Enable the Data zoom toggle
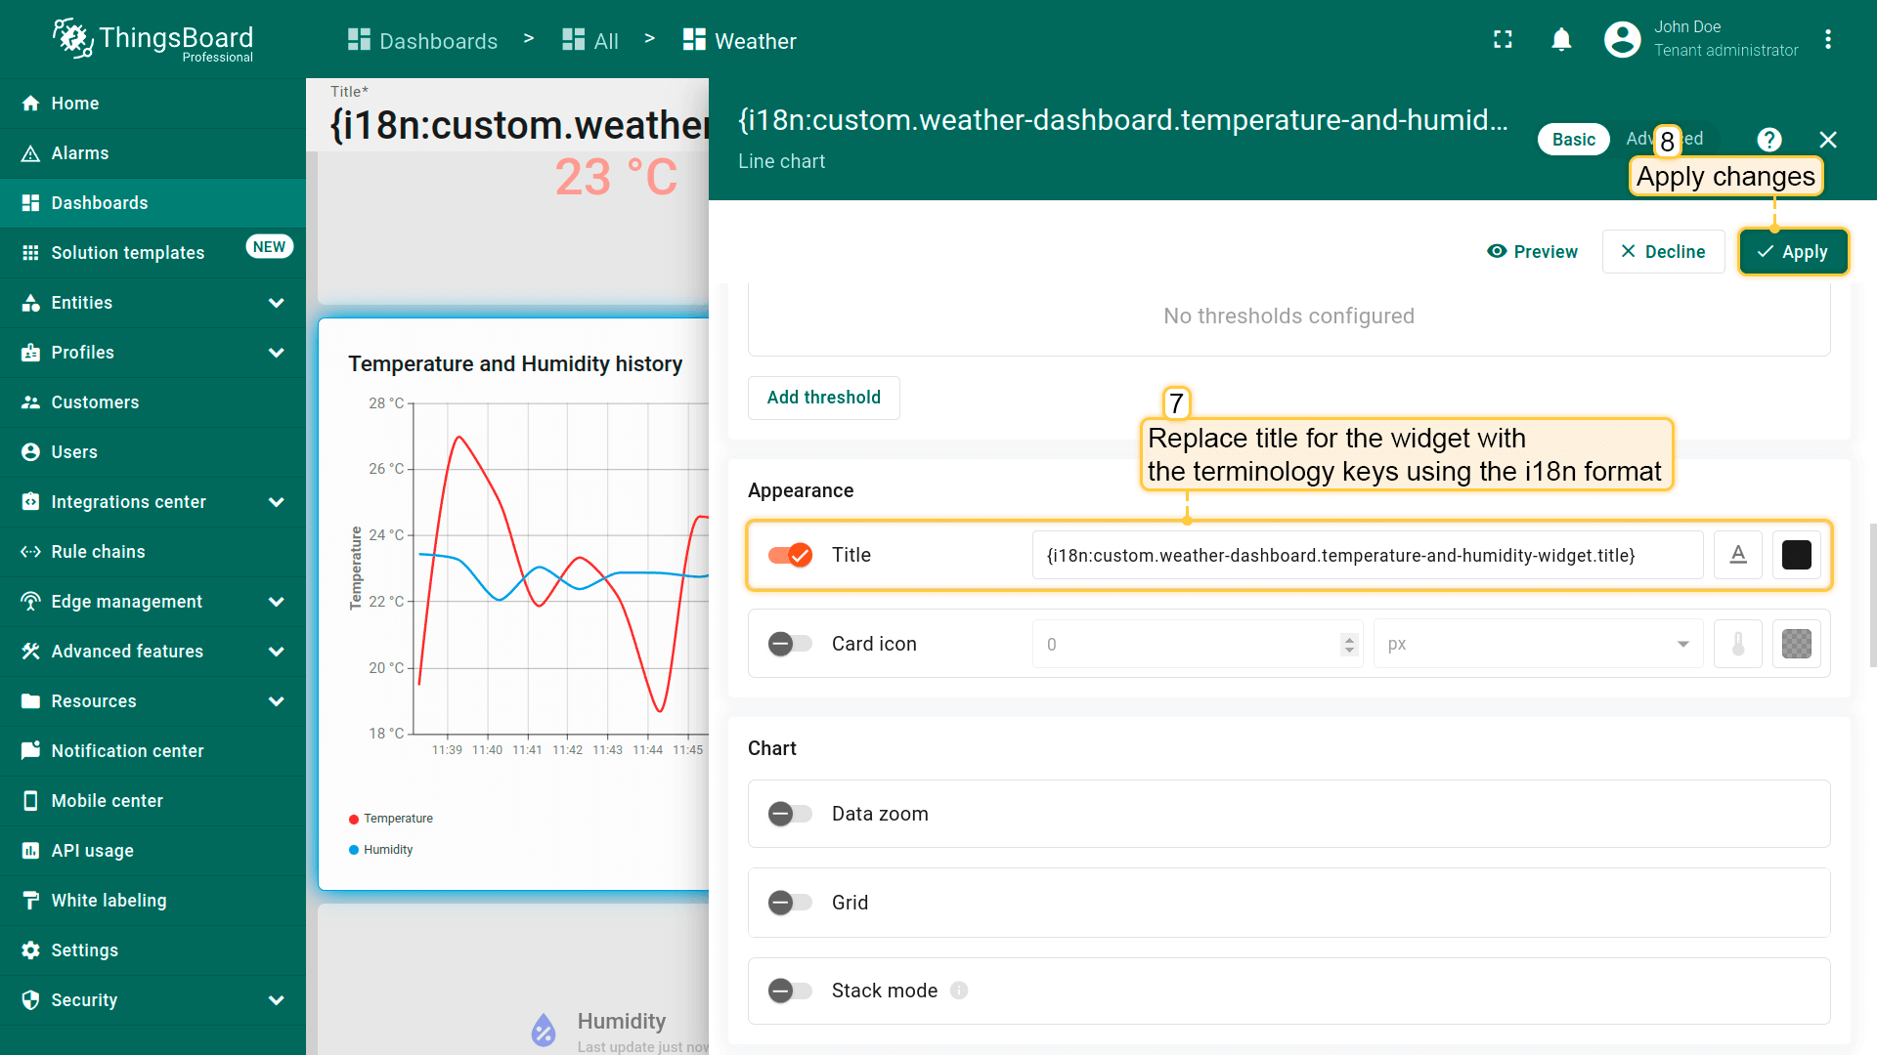The height and width of the screenshot is (1055, 1877). [790, 814]
